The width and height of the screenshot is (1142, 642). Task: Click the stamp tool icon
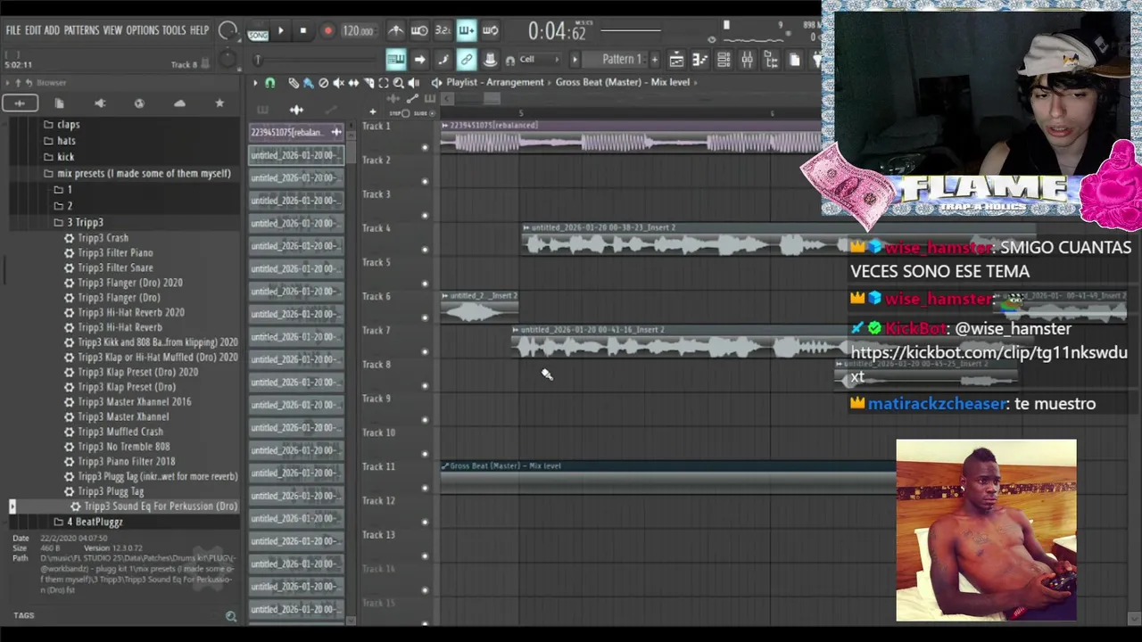point(490,60)
